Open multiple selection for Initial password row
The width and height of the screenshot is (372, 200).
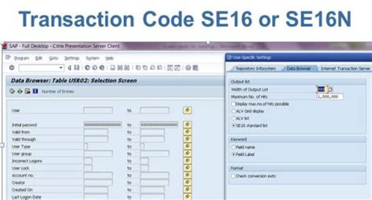click(x=188, y=125)
